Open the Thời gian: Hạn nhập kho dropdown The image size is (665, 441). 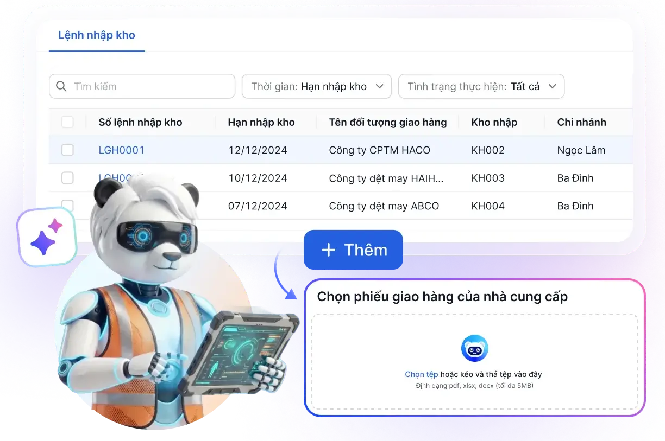317,86
